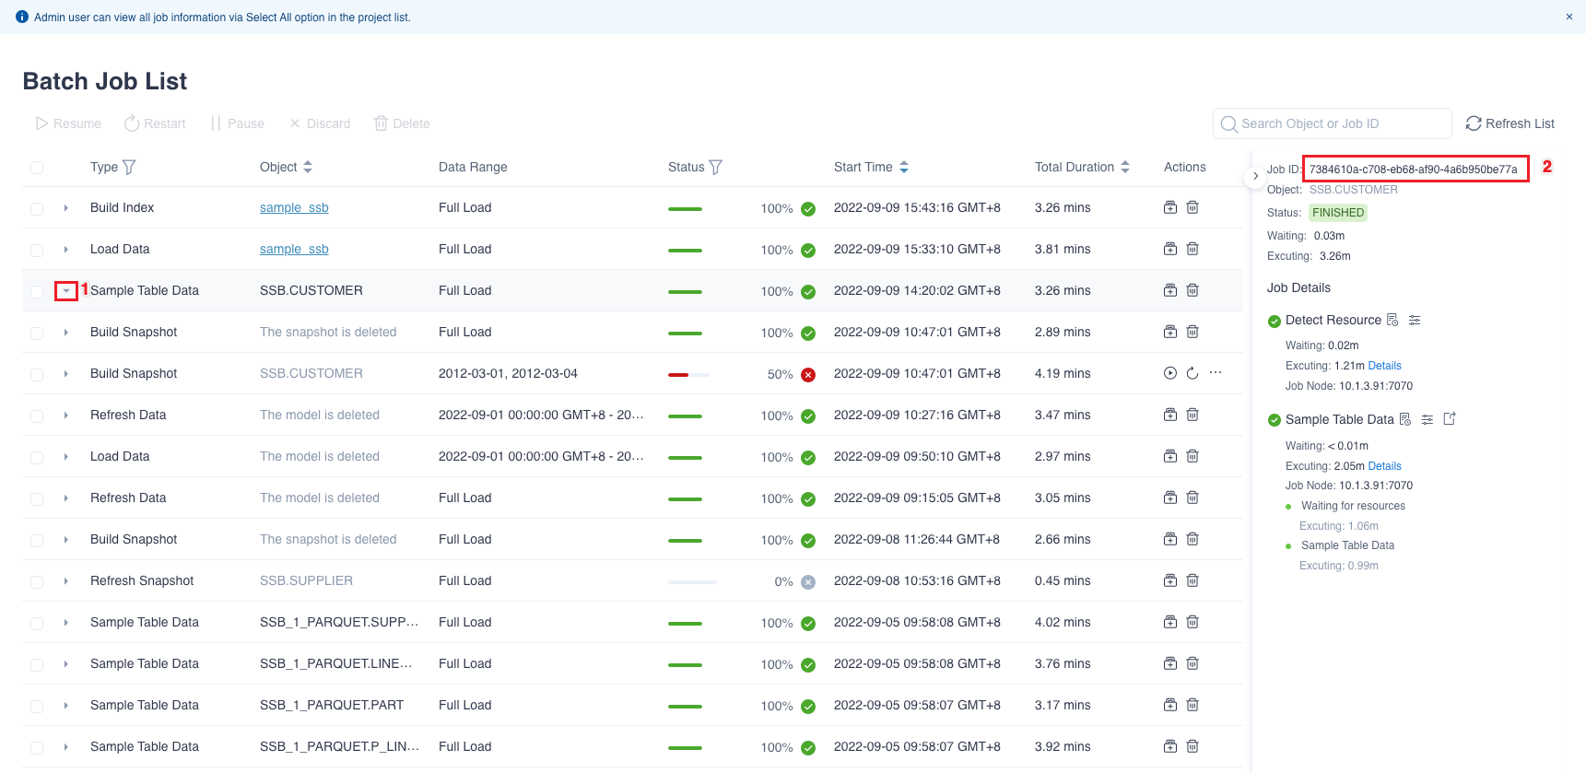Tick the select-all checkbox in table header
Screen dimensions: 1586x773
37,168
